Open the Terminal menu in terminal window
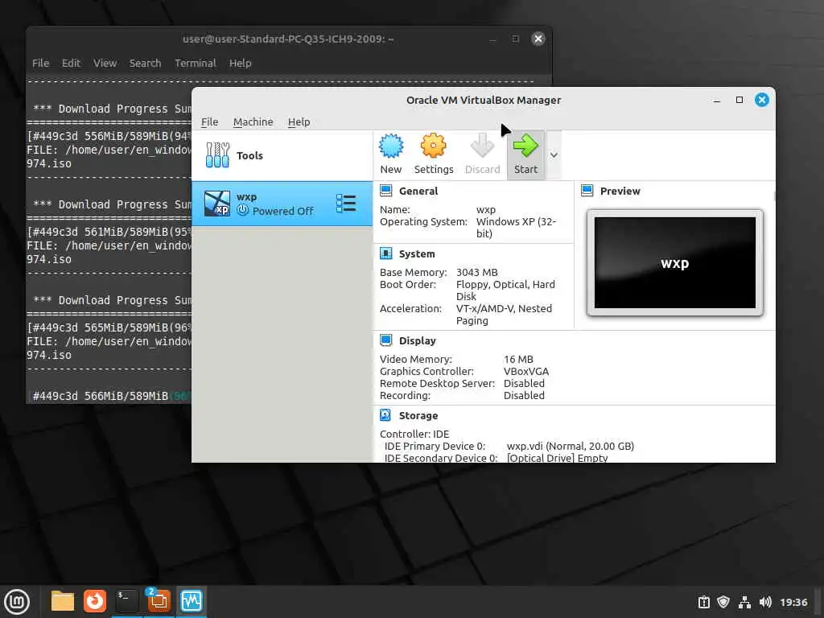Screen dimensions: 824x618 pyautogui.click(x=195, y=63)
